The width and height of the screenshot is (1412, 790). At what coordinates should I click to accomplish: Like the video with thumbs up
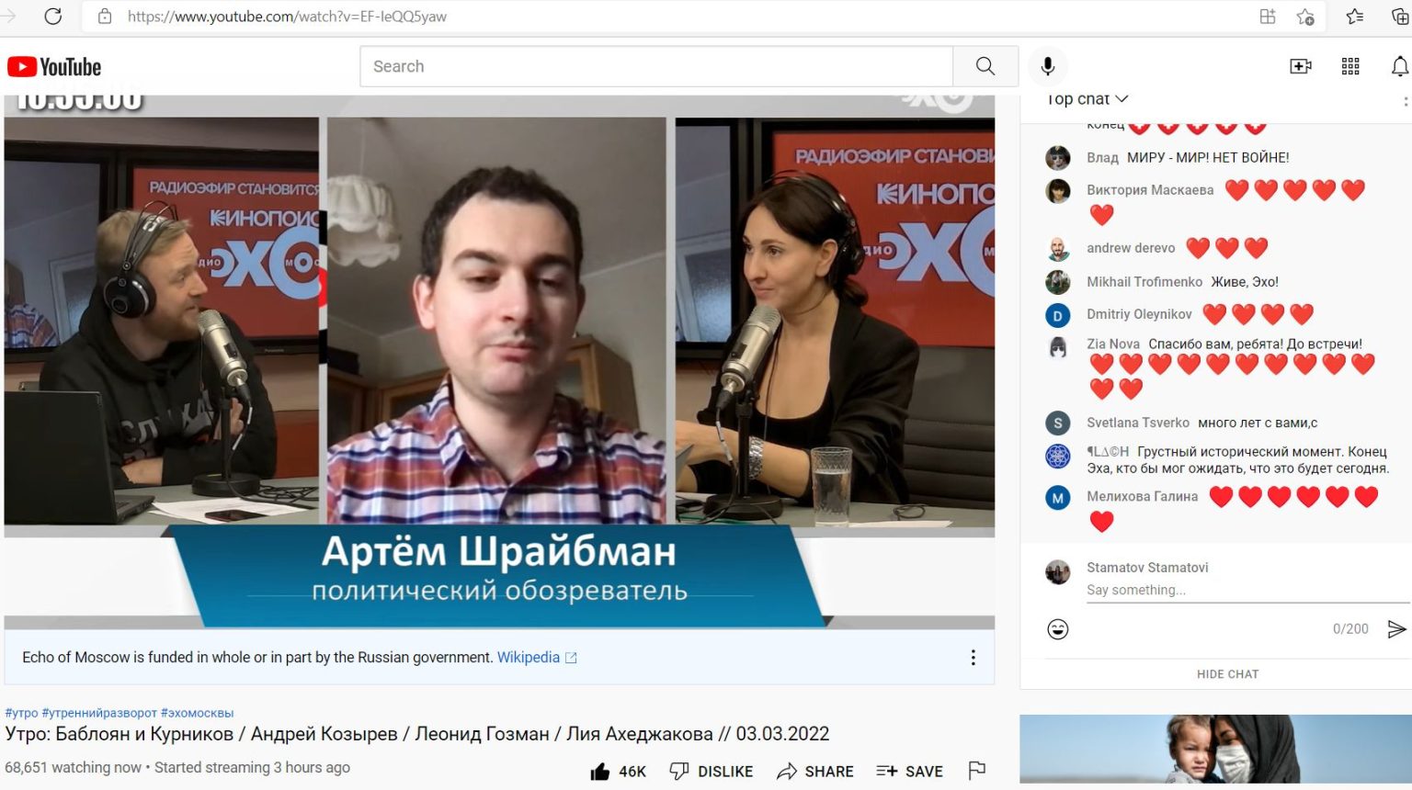pyautogui.click(x=601, y=772)
